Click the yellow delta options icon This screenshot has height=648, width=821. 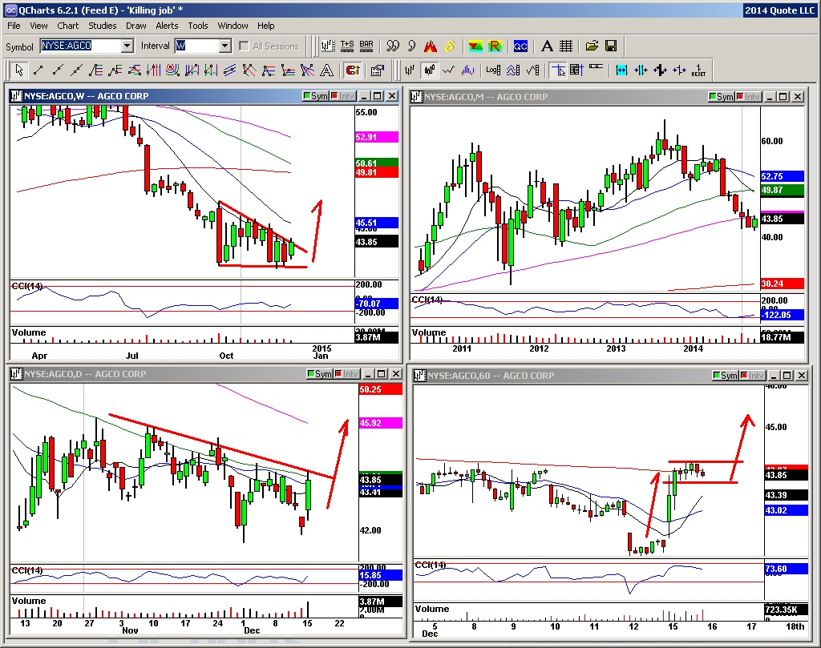point(450,46)
